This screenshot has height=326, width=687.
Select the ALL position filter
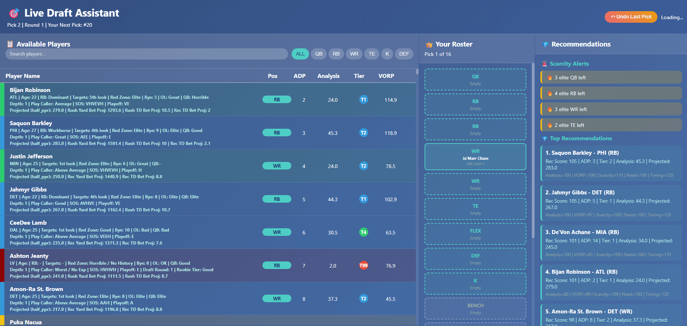300,54
